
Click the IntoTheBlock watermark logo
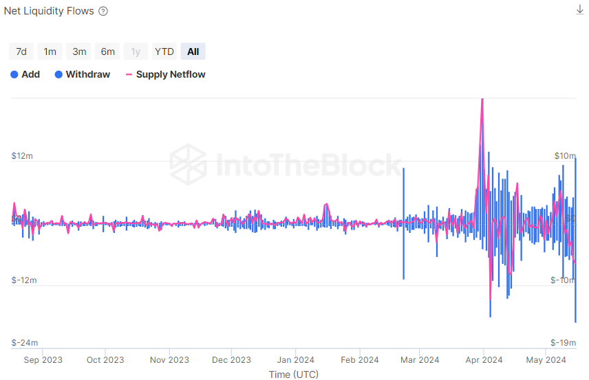coord(188,165)
